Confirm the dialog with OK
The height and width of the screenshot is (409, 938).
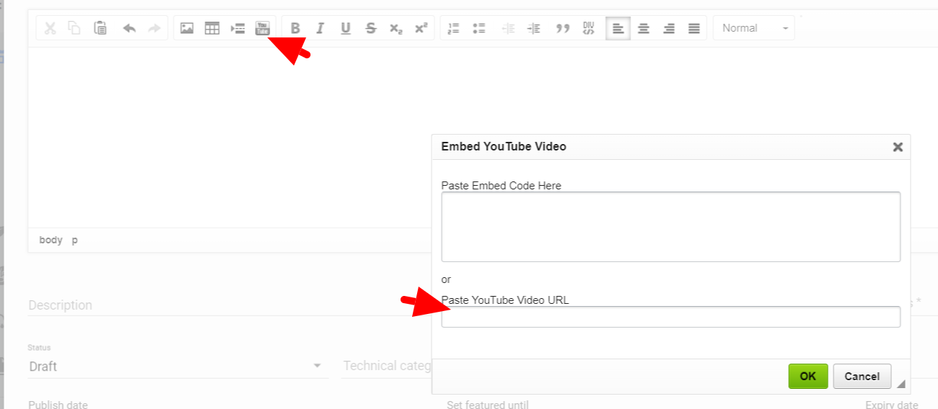click(808, 376)
